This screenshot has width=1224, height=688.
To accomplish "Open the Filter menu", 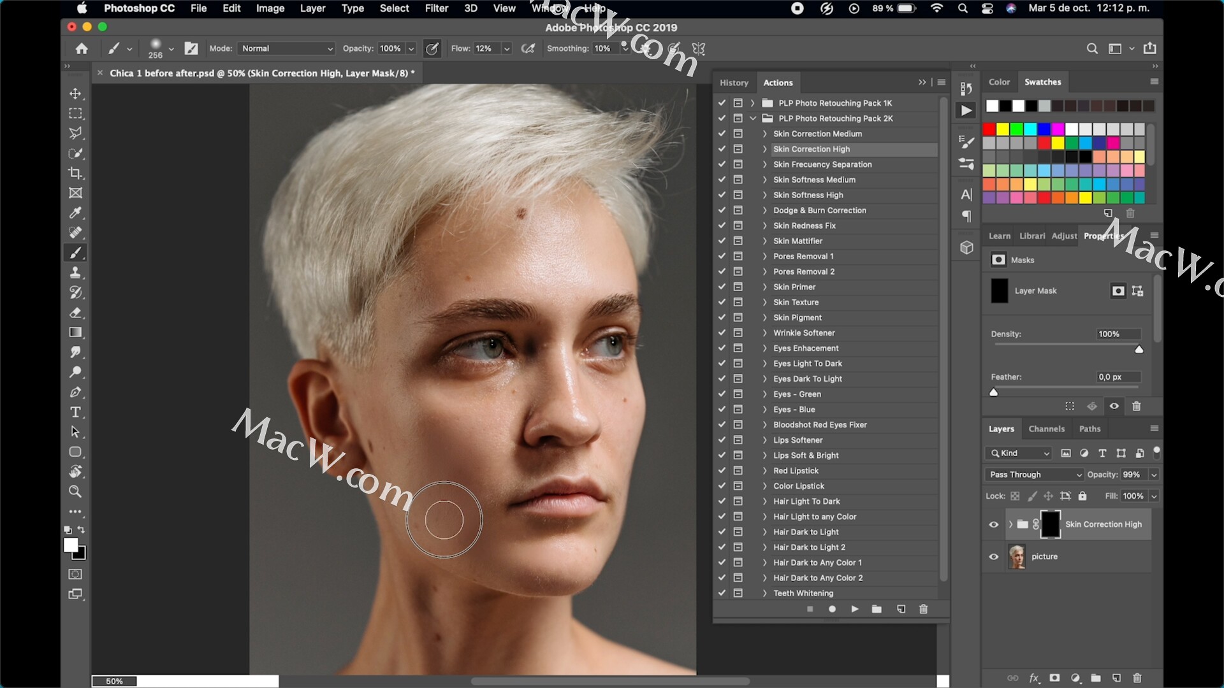I will pyautogui.click(x=436, y=8).
